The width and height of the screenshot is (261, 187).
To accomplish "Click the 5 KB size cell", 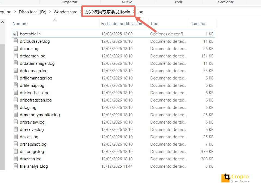I will pyautogui.click(x=209, y=166).
